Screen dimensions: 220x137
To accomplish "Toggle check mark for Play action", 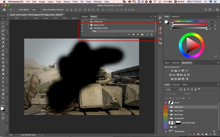I will pos(82,31).
